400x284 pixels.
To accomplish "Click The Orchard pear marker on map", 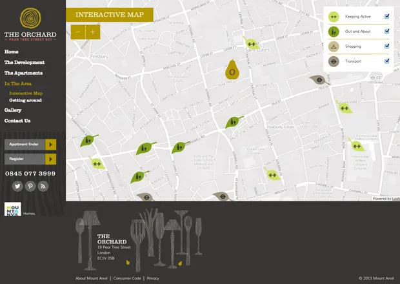I will point(232,70).
